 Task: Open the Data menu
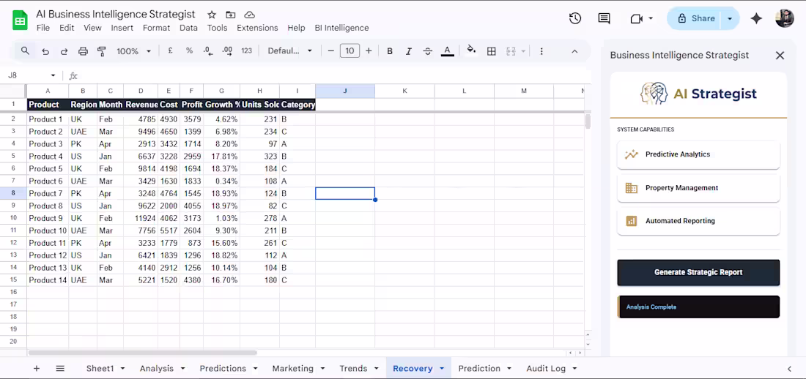[x=188, y=29]
